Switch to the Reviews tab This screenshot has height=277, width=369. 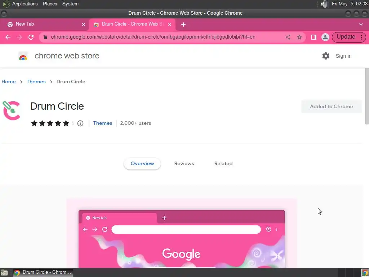click(184, 163)
